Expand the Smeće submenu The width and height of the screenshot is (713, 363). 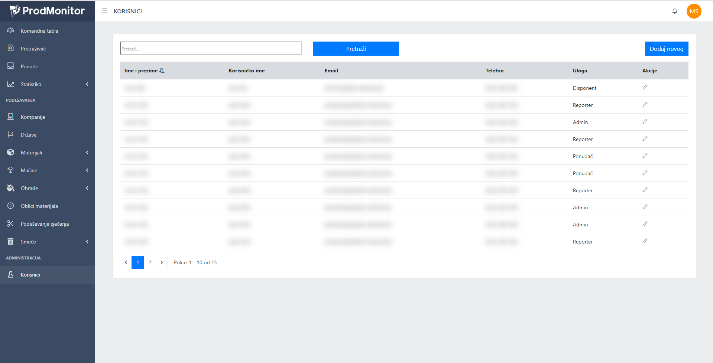(x=47, y=242)
